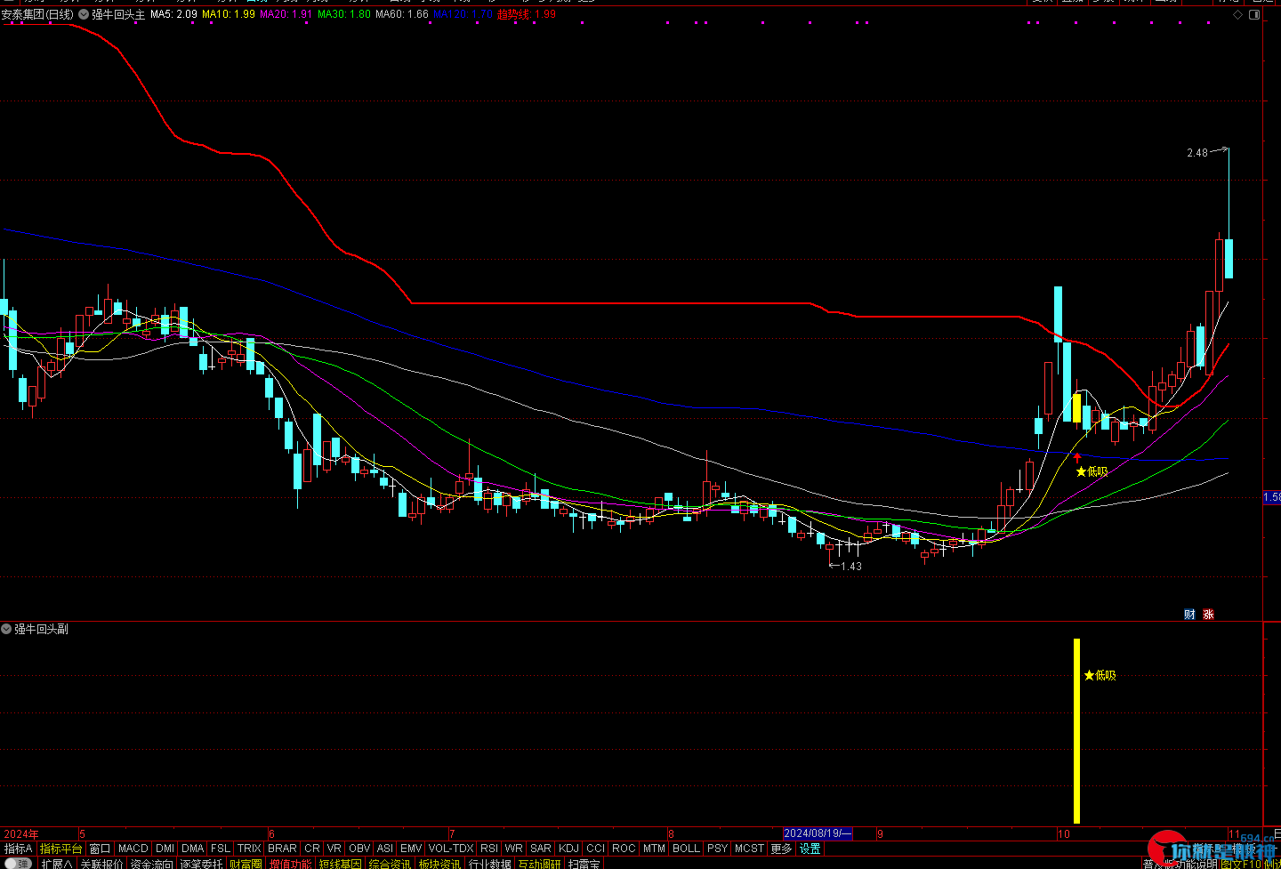Select the SAR indicator

541,849
